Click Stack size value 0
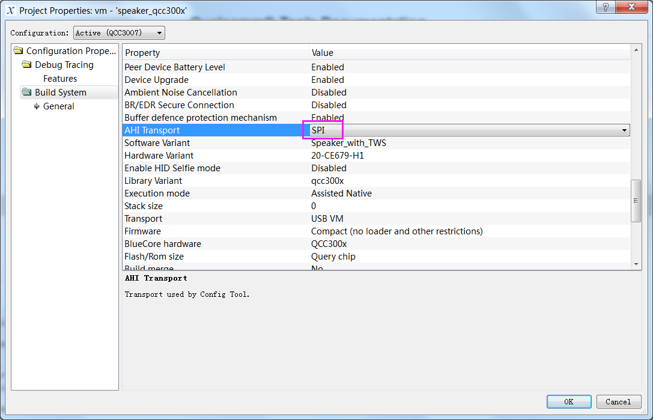Image resolution: width=653 pixels, height=420 pixels. (314, 206)
